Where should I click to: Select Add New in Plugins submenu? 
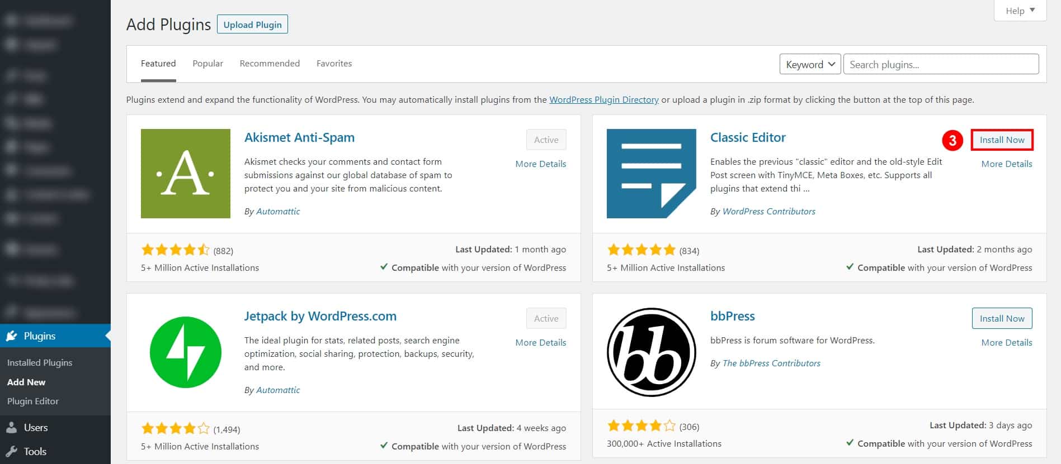(26, 382)
